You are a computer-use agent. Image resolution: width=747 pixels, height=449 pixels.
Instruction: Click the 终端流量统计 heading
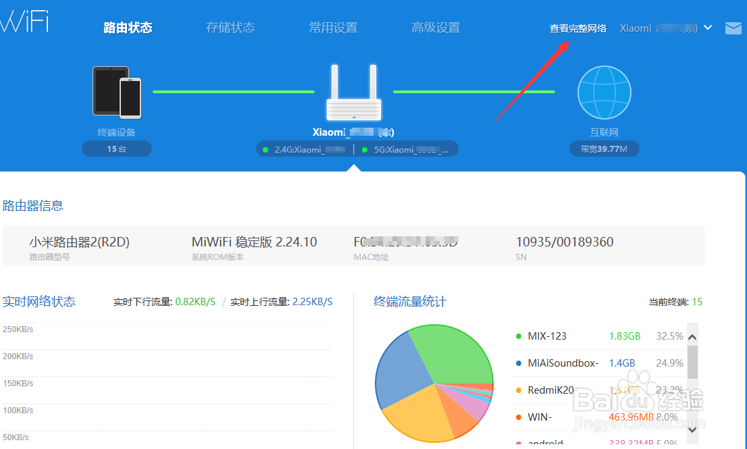[410, 301]
